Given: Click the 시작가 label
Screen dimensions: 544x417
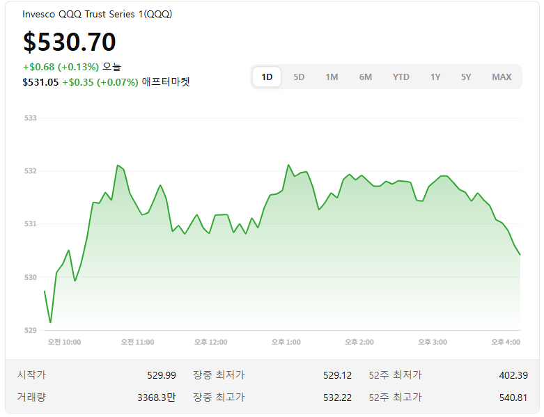Looking at the screenshot, I should tap(31, 375).
